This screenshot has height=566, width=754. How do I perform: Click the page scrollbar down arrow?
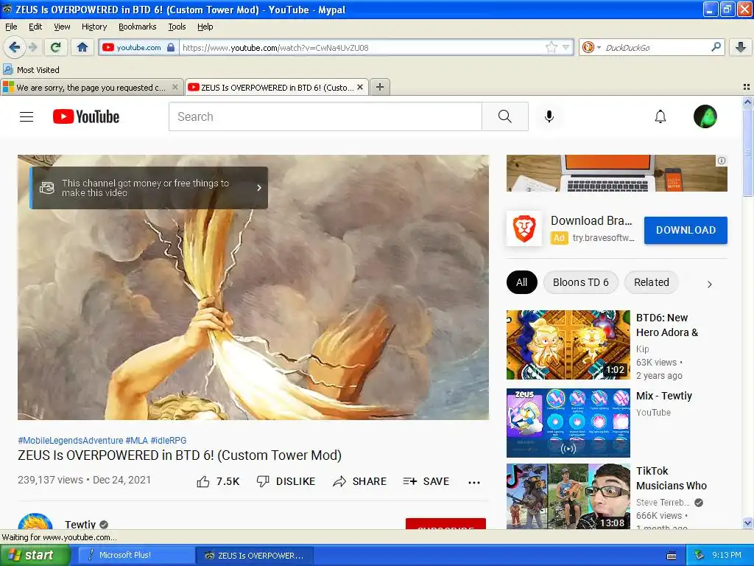coord(747,523)
